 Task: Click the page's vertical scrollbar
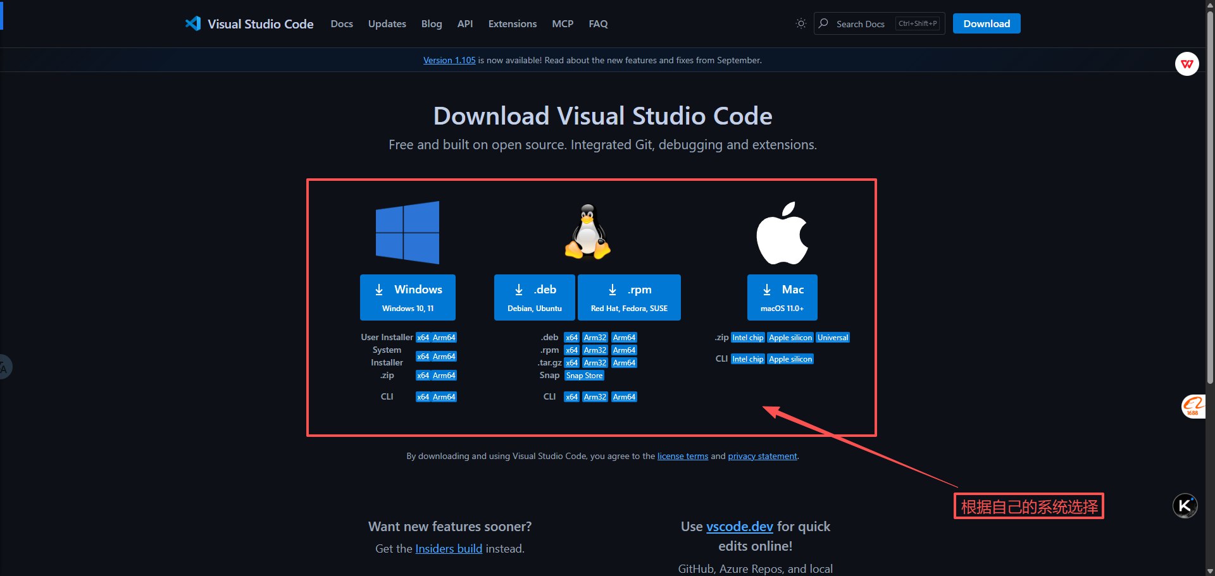tap(1210, 253)
